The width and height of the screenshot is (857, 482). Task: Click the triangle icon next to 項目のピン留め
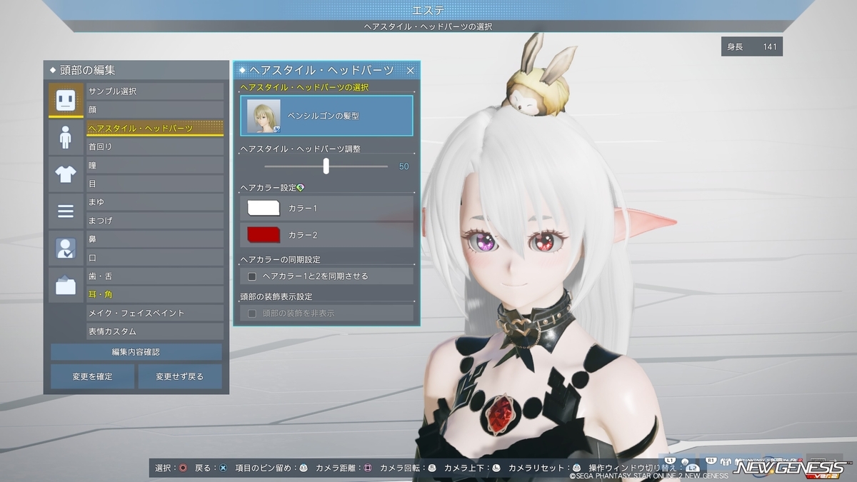pos(304,468)
